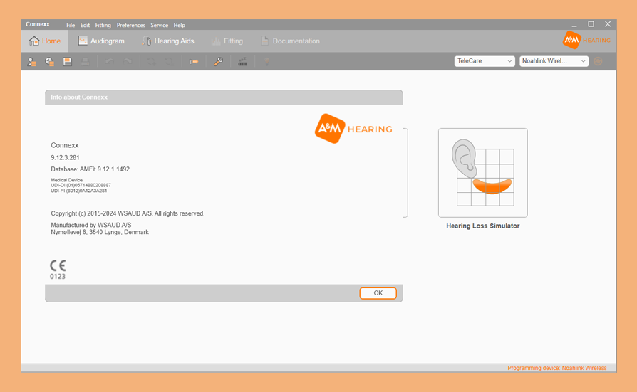Click the orange arrow transfer icon
Viewport: 637px width, 392px height.
click(195, 62)
